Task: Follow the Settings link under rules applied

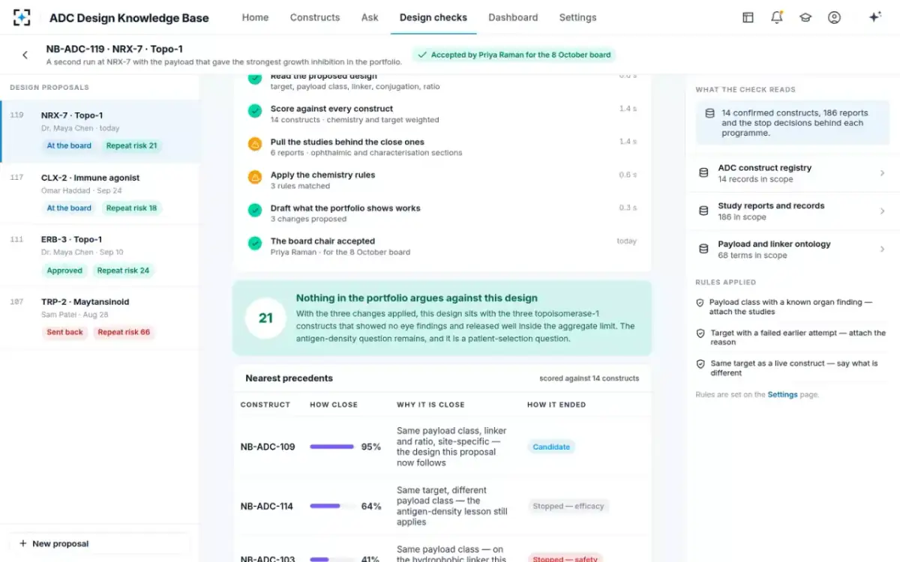Action: [x=782, y=394]
